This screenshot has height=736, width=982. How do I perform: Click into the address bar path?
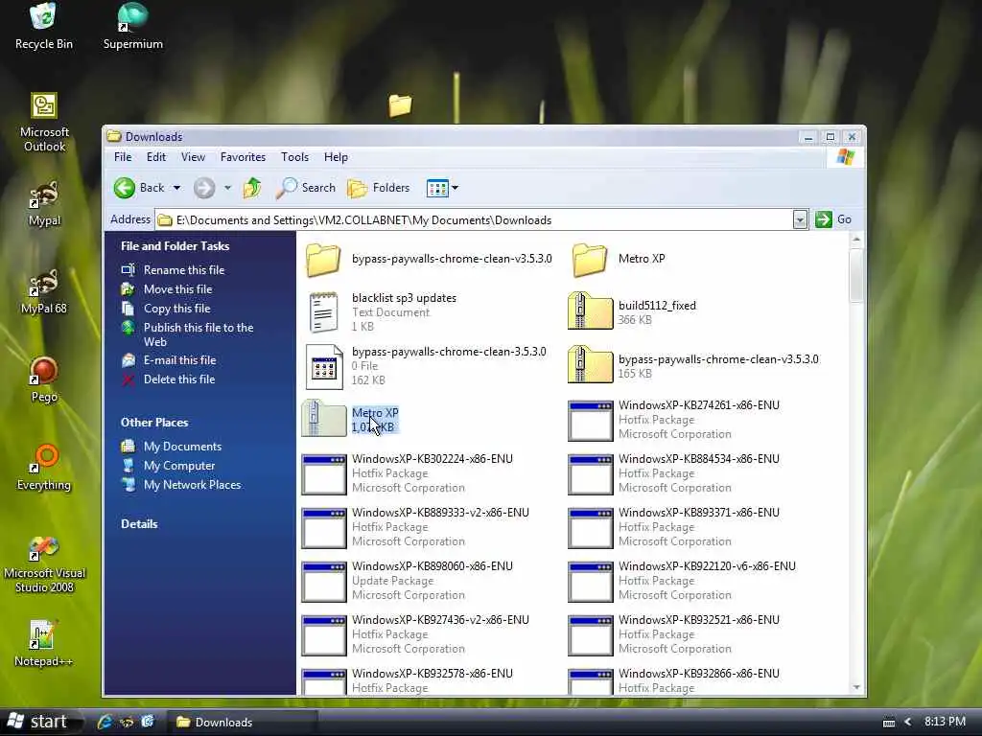474,220
